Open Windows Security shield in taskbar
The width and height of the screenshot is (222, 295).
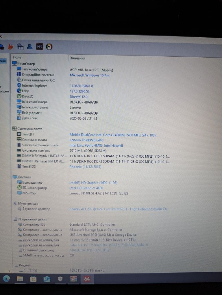(x=60, y=279)
